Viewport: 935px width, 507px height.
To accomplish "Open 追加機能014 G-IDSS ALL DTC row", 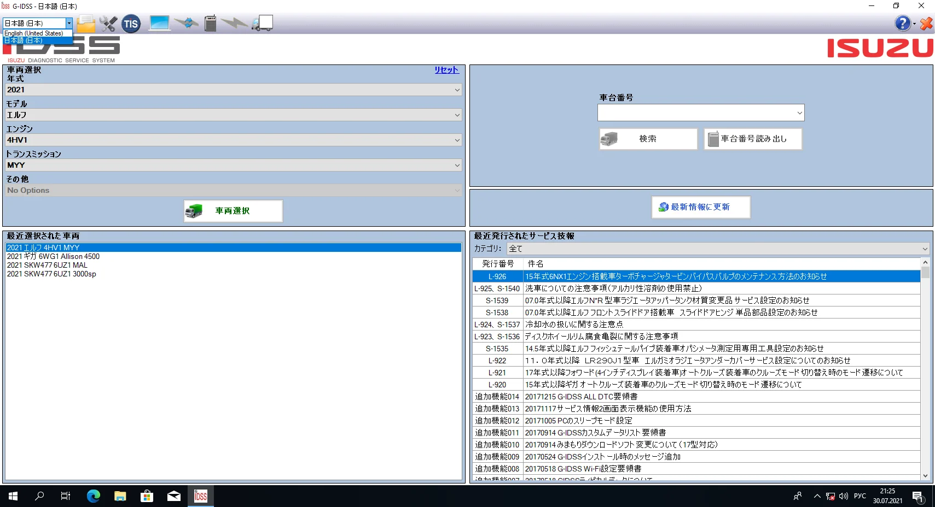I will (x=696, y=397).
